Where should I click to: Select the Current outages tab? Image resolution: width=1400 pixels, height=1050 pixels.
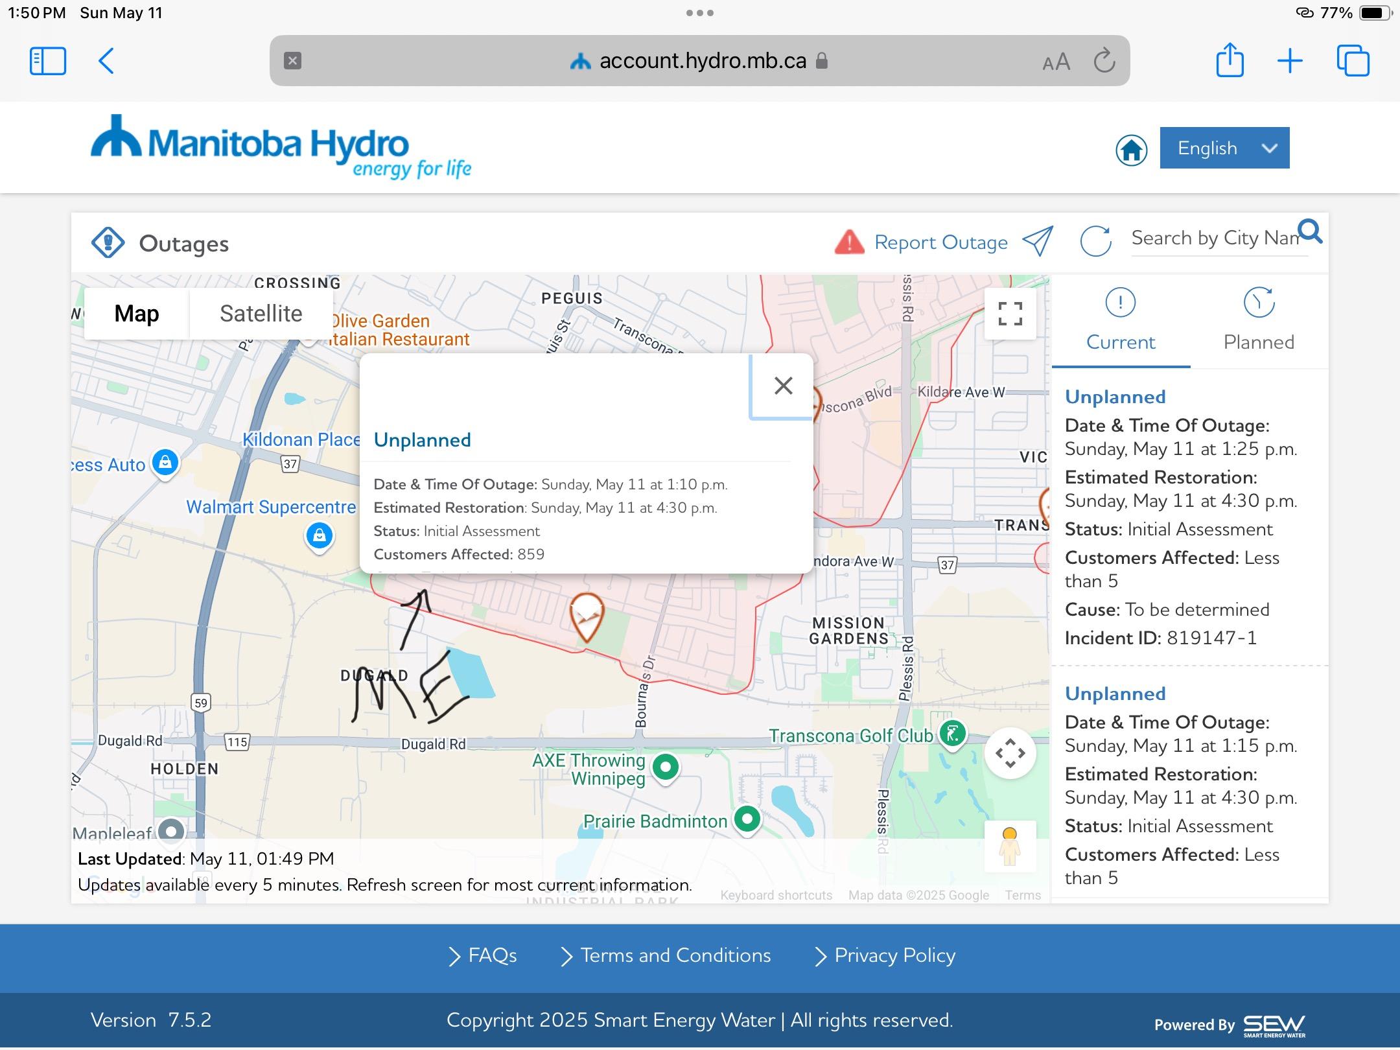[1121, 321]
